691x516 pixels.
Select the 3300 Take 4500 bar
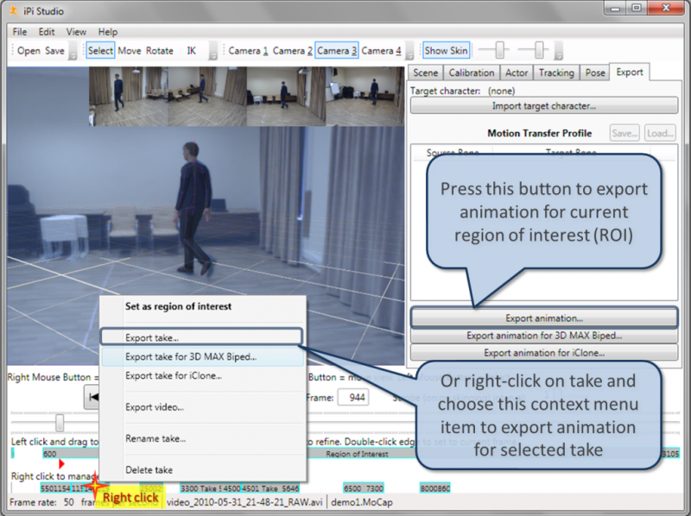click(x=210, y=488)
